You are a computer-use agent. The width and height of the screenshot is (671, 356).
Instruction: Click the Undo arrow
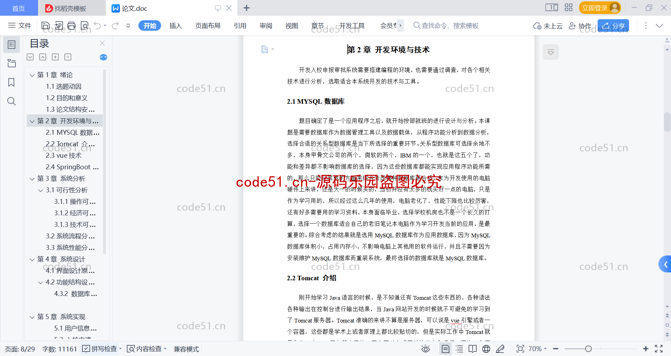tap(98, 25)
